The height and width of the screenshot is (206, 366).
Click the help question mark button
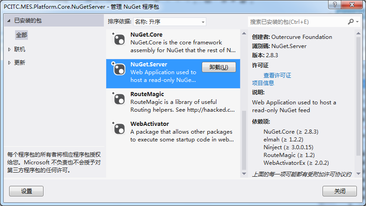335,5
